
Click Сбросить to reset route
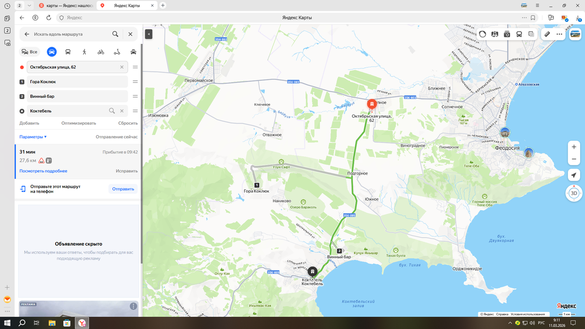click(128, 123)
